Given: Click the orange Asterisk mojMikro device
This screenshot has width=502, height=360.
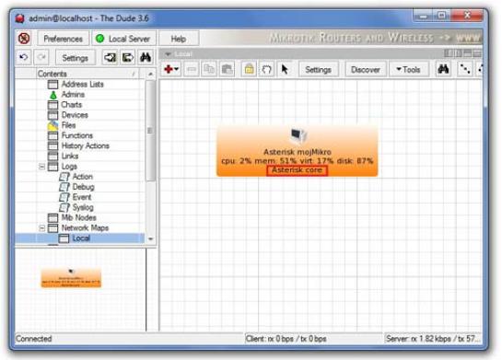Looking at the screenshot, I should pos(298,150).
